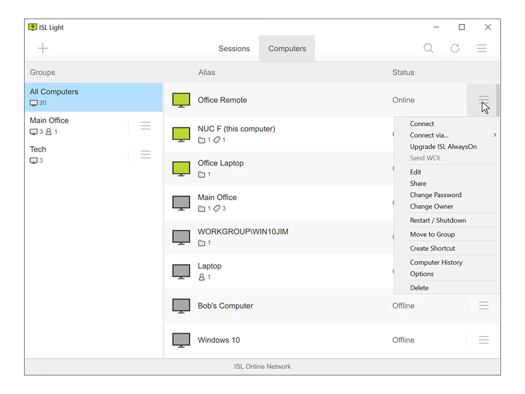Image resolution: width=525 pixels, height=394 pixels.
Task: Click the green monitor icon for Office Remote
Action: 180,100
